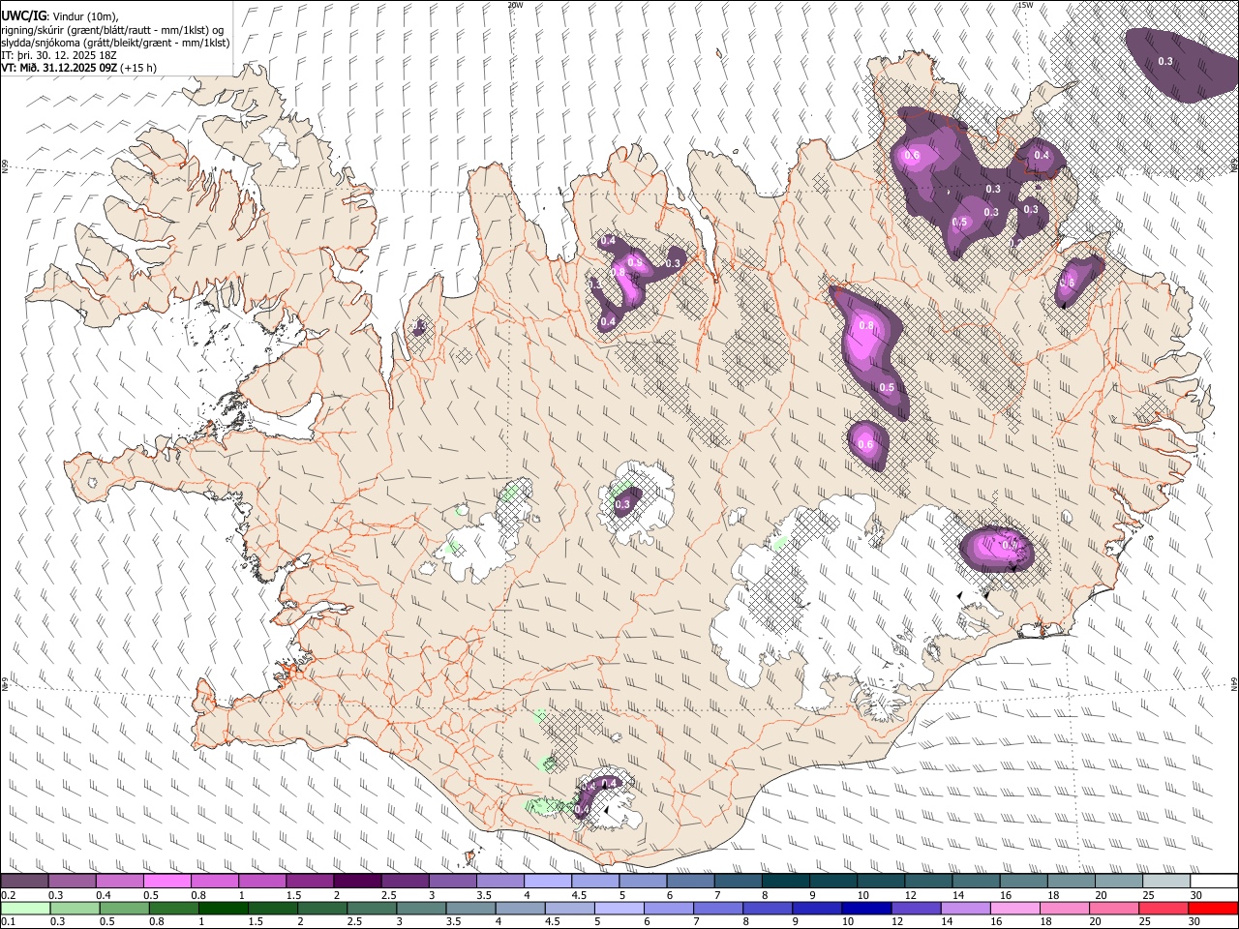The width and height of the screenshot is (1239, 929).
Task: Choose the slate blue 6 swatch in snow scale
Action: pyautogui.click(x=690, y=882)
